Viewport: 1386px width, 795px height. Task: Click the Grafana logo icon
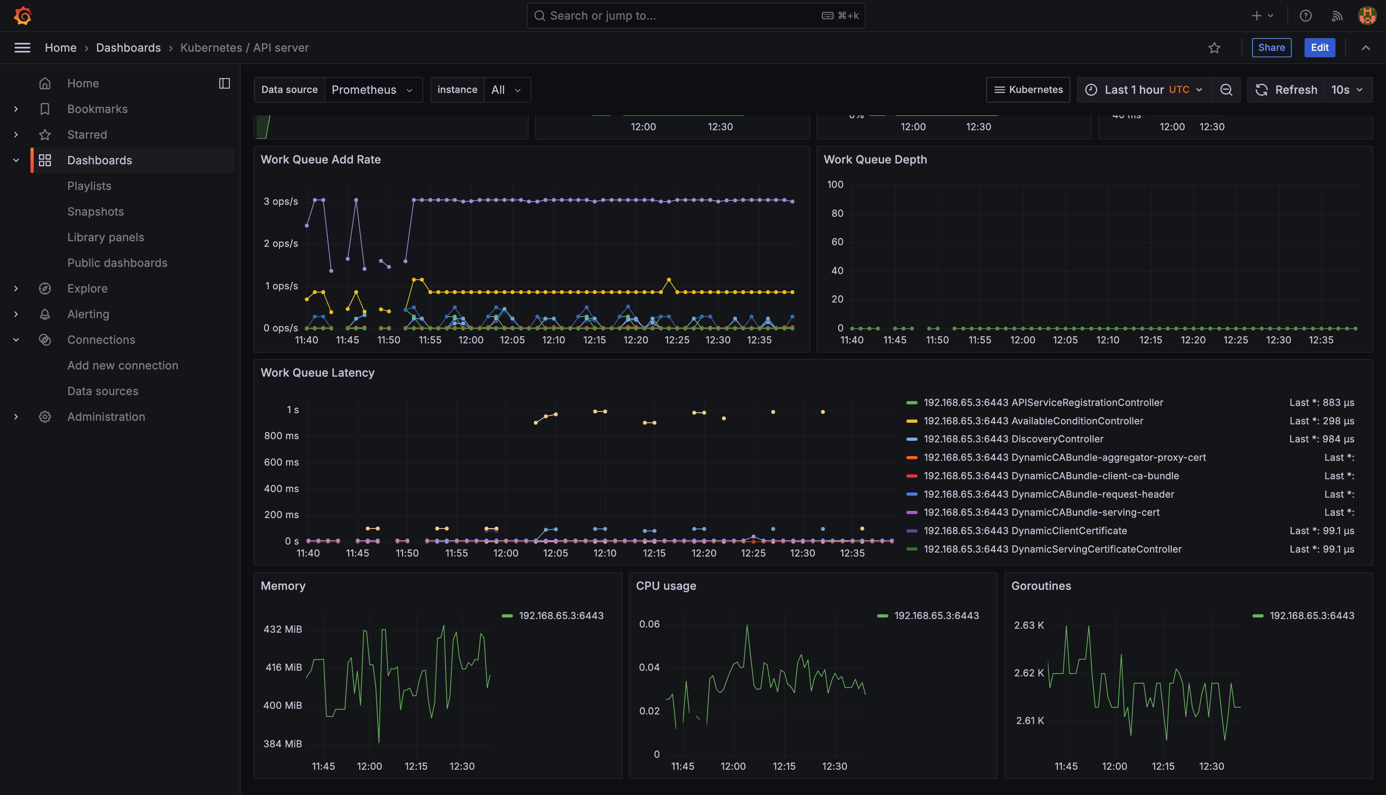[x=22, y=15]
